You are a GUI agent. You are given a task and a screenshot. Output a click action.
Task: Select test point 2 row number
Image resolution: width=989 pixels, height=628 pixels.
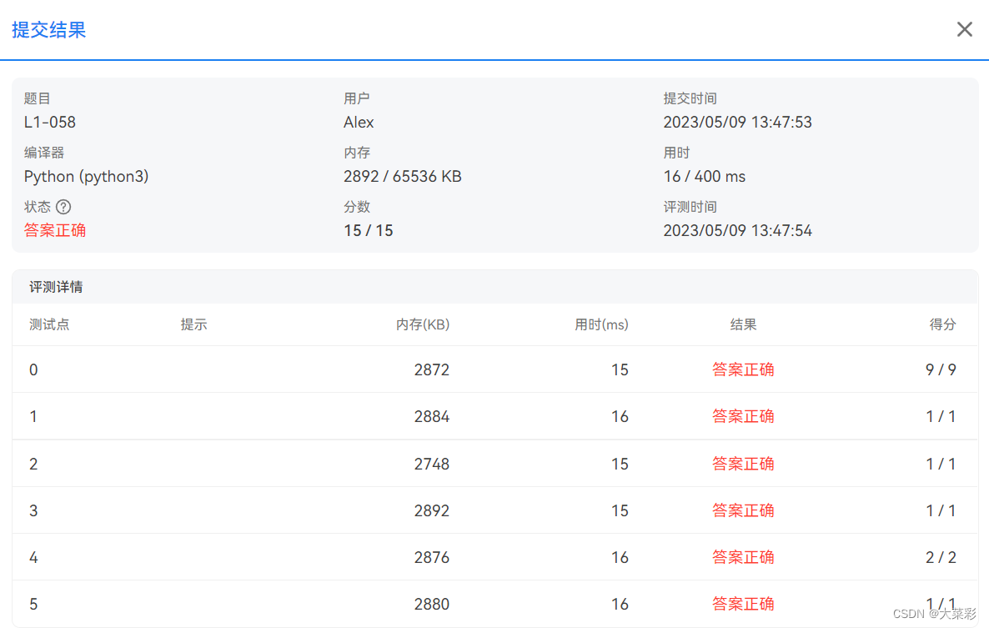(33, 464)
